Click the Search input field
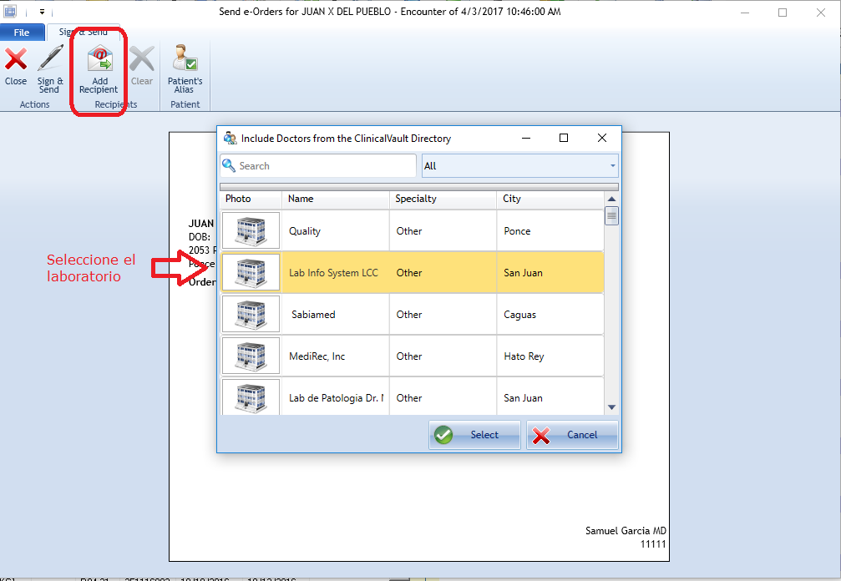This screenshot has width=841, height=581. 326,166
